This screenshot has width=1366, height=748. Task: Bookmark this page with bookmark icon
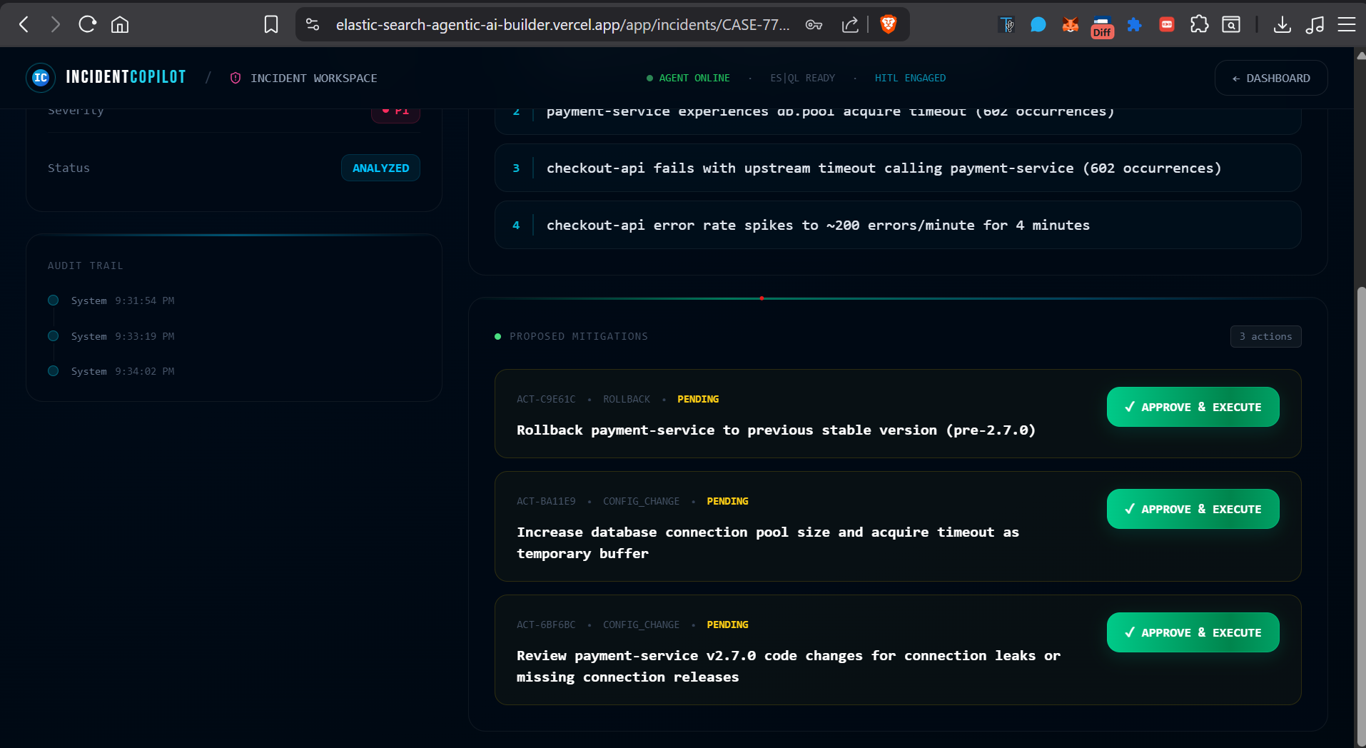[271, 24]
